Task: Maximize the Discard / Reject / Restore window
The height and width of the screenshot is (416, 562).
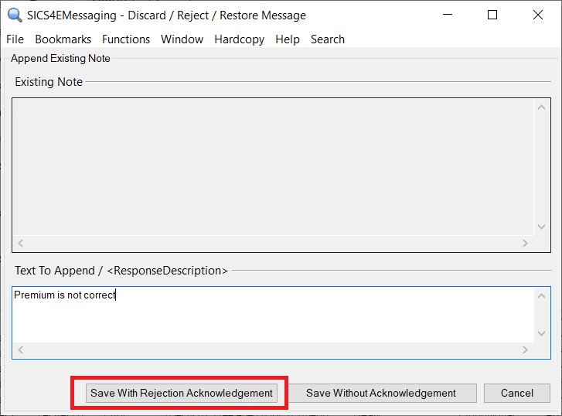Action: coord(492,15)
